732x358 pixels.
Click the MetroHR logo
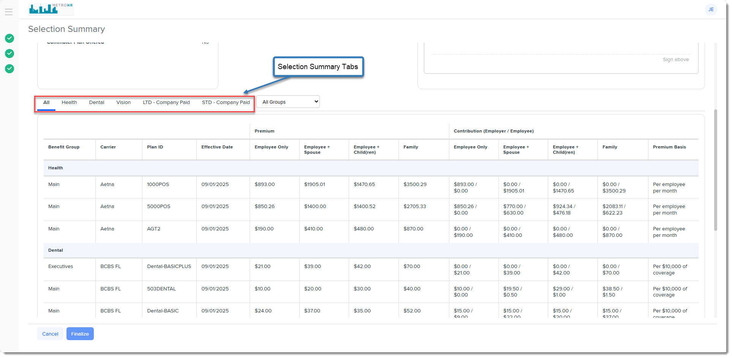click(51, 8)
